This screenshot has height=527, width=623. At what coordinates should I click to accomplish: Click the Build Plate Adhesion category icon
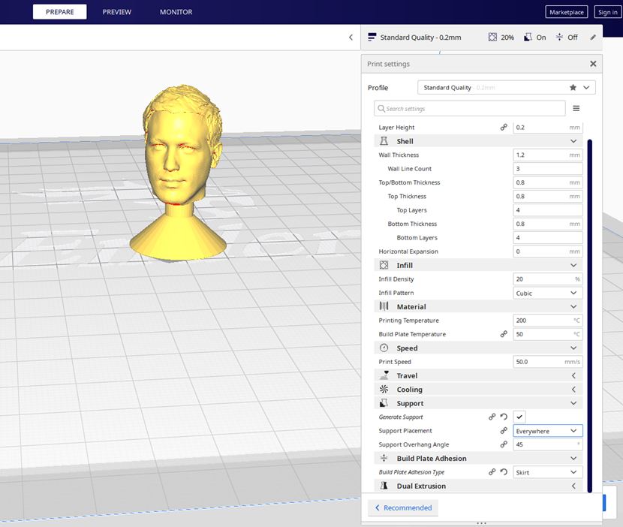pyautogui.click(x=384, y=458)
